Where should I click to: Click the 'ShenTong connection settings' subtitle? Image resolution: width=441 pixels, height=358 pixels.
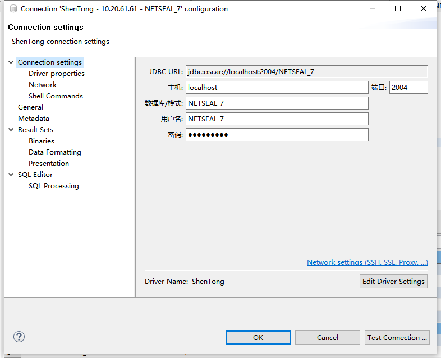point(61,42)
